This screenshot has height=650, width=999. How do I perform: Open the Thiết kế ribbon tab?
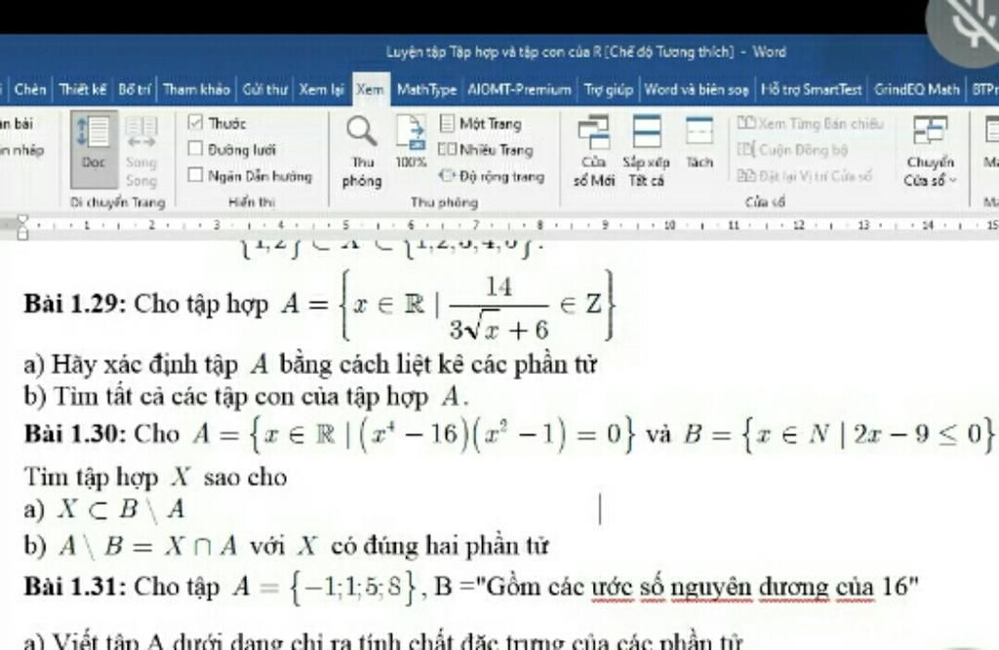point(83,89)
